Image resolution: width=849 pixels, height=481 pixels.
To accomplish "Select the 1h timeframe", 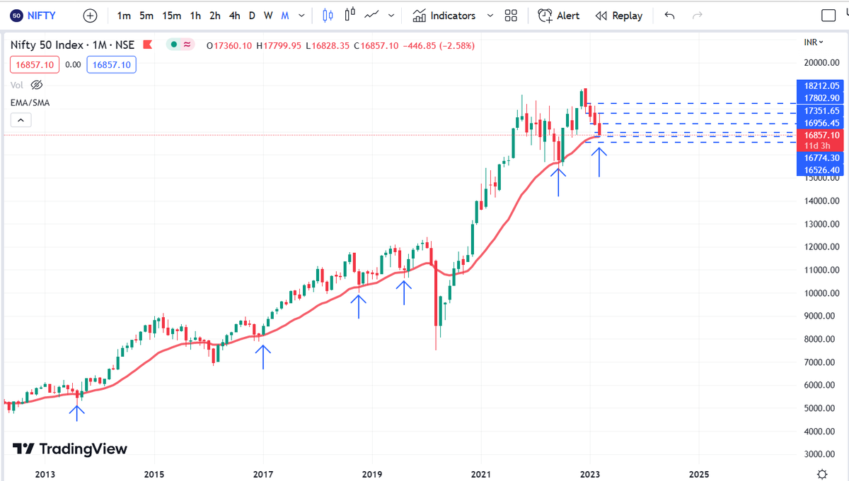I will click(x=195, y=16).
